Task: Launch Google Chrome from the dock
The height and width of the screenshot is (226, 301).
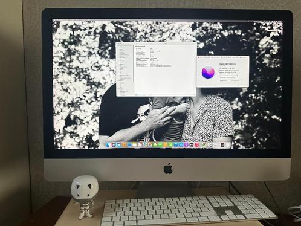Action: pyautogui.click(x=204, y=144)
